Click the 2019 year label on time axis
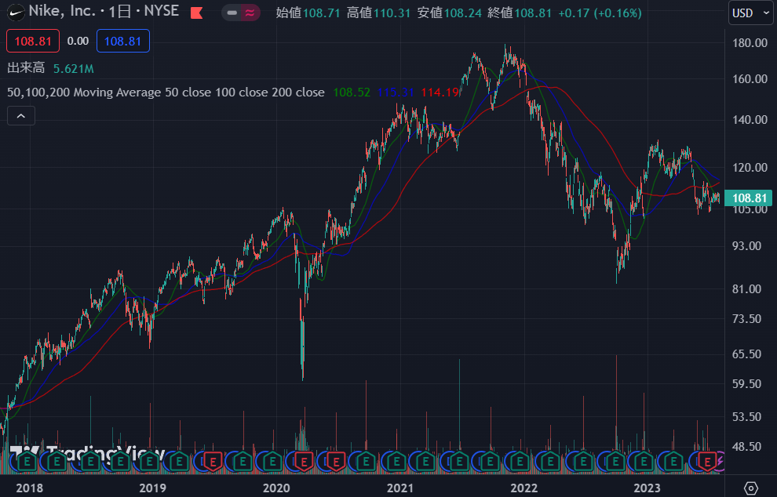 (x=152, y=488)
